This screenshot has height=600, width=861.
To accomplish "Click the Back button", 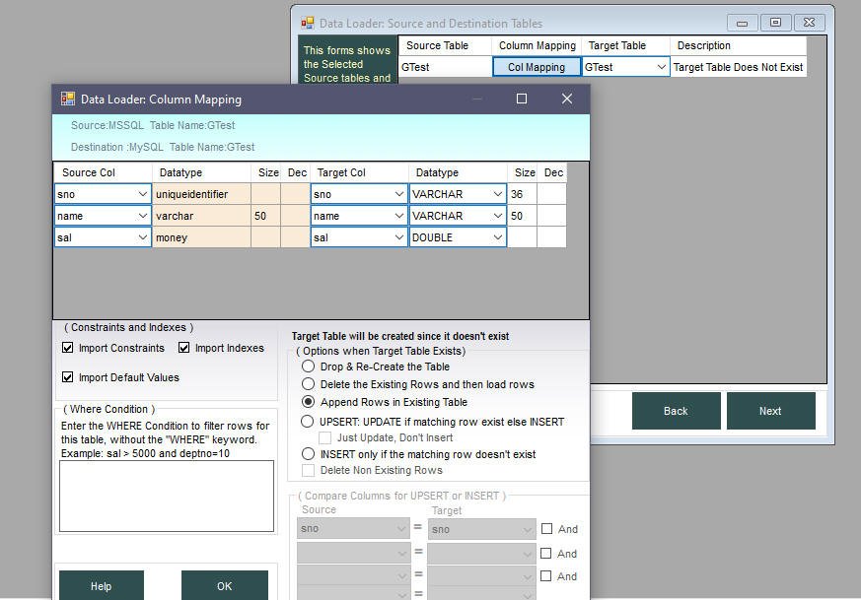I will click(676, 411).
